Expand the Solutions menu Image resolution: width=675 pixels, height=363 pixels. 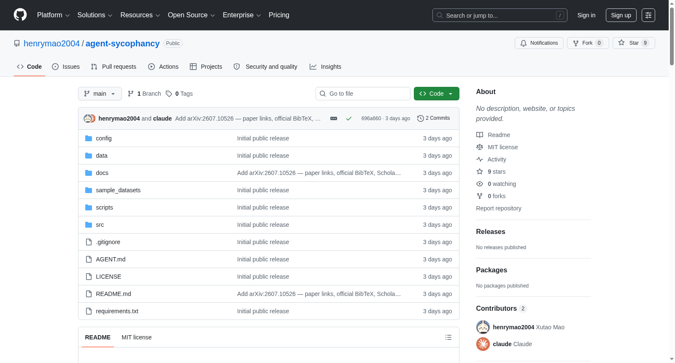click(95, 15)
